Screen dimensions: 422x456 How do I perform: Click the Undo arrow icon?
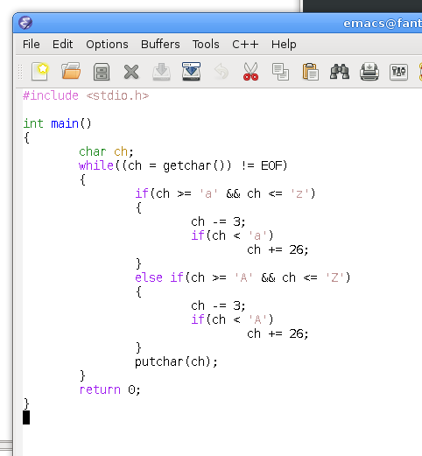(x=221, y=72)
